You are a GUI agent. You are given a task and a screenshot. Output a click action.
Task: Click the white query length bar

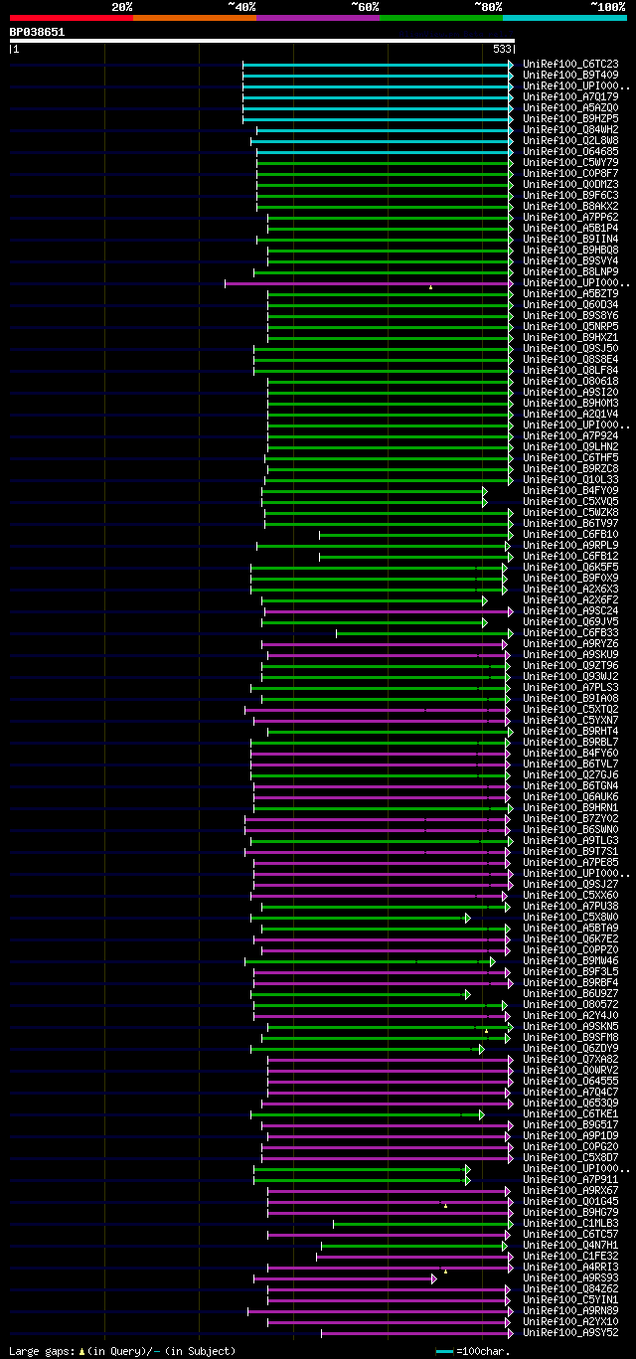point(262,41)
